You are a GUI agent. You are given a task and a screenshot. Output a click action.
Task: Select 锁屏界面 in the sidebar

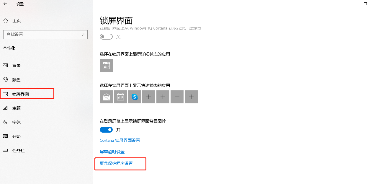pos(27,94)
